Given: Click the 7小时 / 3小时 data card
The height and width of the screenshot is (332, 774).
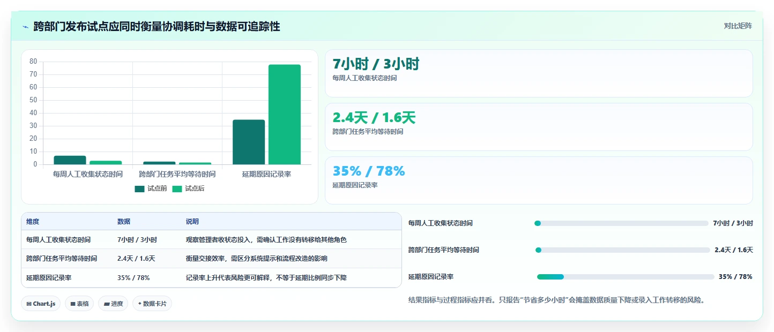Looking at the screenshot, I should click(x=539, y=73).
